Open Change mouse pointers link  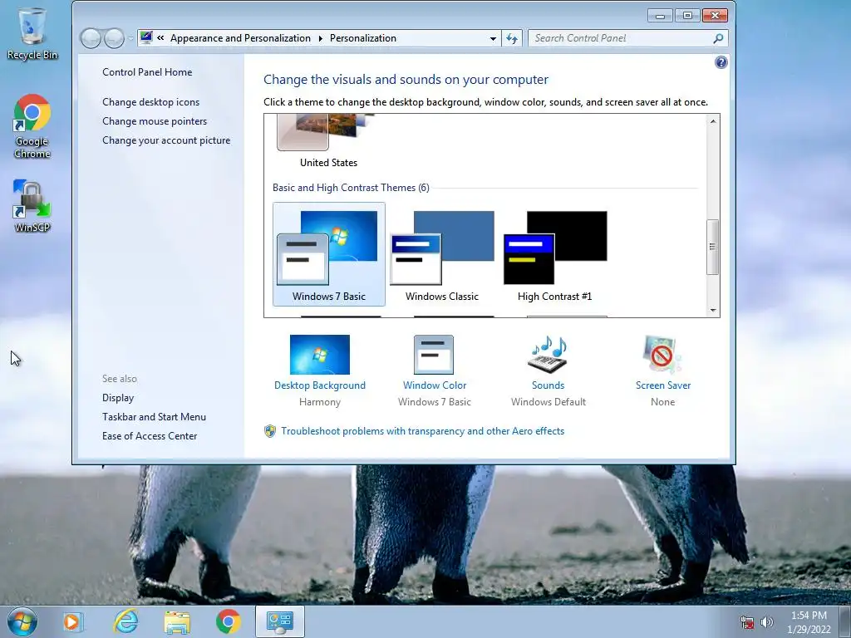click(155, 121)
